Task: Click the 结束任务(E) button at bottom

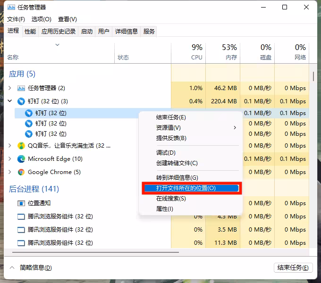Action: (x=293, y=267)
